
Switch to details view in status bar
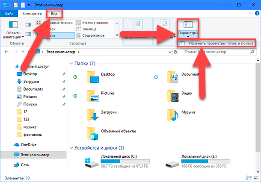click(249, 178)
